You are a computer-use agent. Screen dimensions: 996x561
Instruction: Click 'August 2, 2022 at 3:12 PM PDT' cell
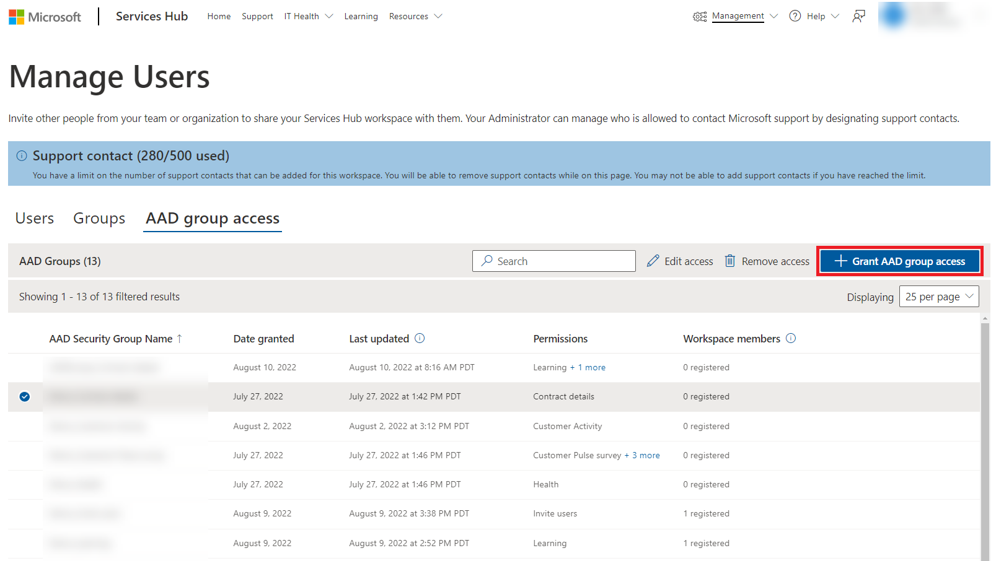[x=409, y=426]
